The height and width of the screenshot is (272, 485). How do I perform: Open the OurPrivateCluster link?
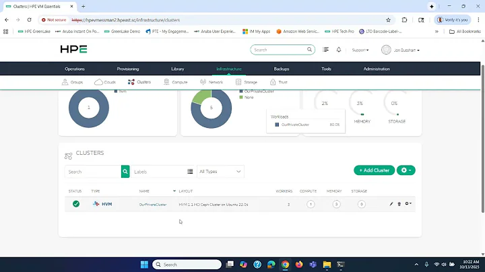[x=153, y=205]
